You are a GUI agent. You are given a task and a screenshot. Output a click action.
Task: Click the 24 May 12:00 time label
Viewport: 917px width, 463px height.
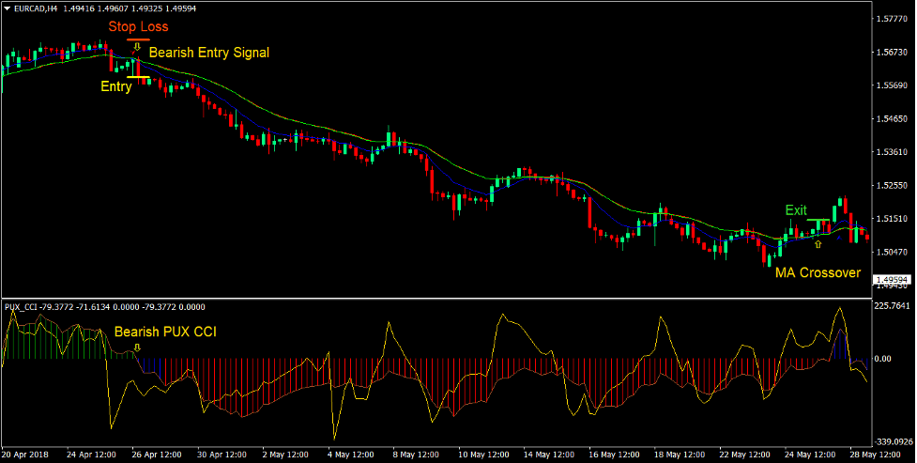point(811,455)
